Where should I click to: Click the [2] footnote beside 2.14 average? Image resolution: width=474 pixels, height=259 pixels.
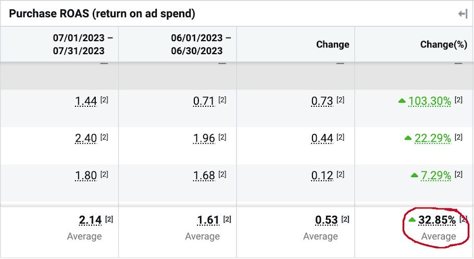tap(109, 219)
